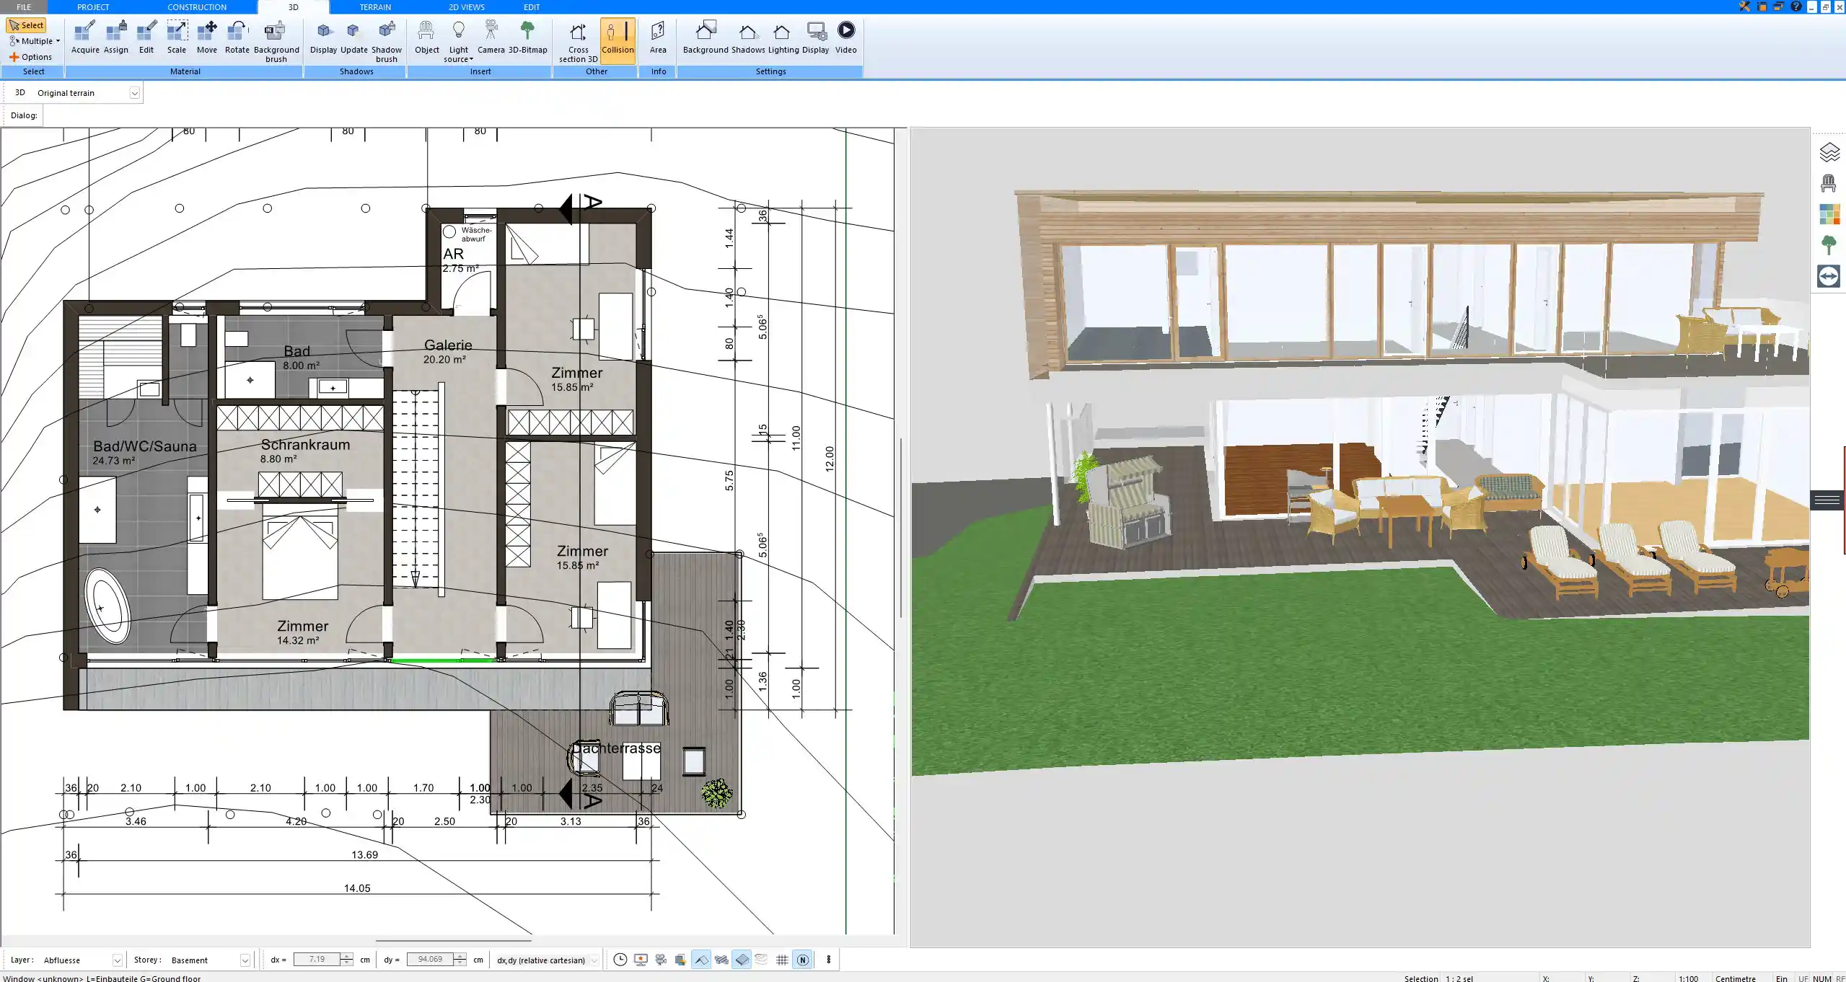Open the plants tree icon in sidebar
The height and width of the screenshot is (982, 1846).
1829,245
